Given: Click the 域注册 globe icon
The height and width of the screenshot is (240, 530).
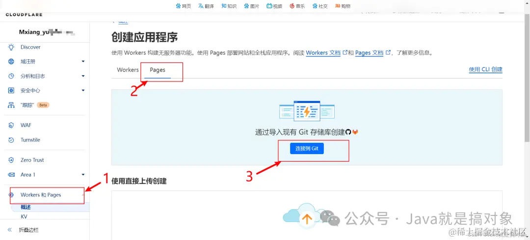Looking at the screenshot, I should [x=11, y=61].
